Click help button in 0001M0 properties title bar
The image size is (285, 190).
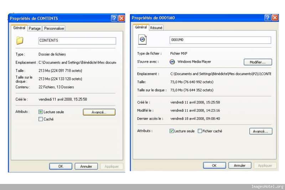coord(268,18)
